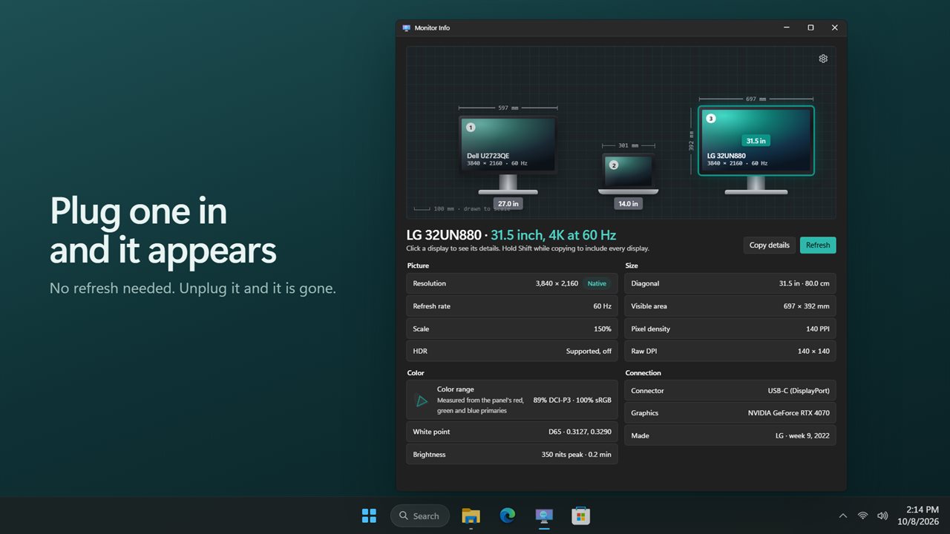Click the "89% DCI-P3 · 100% sRGB" value

[572, 400]
